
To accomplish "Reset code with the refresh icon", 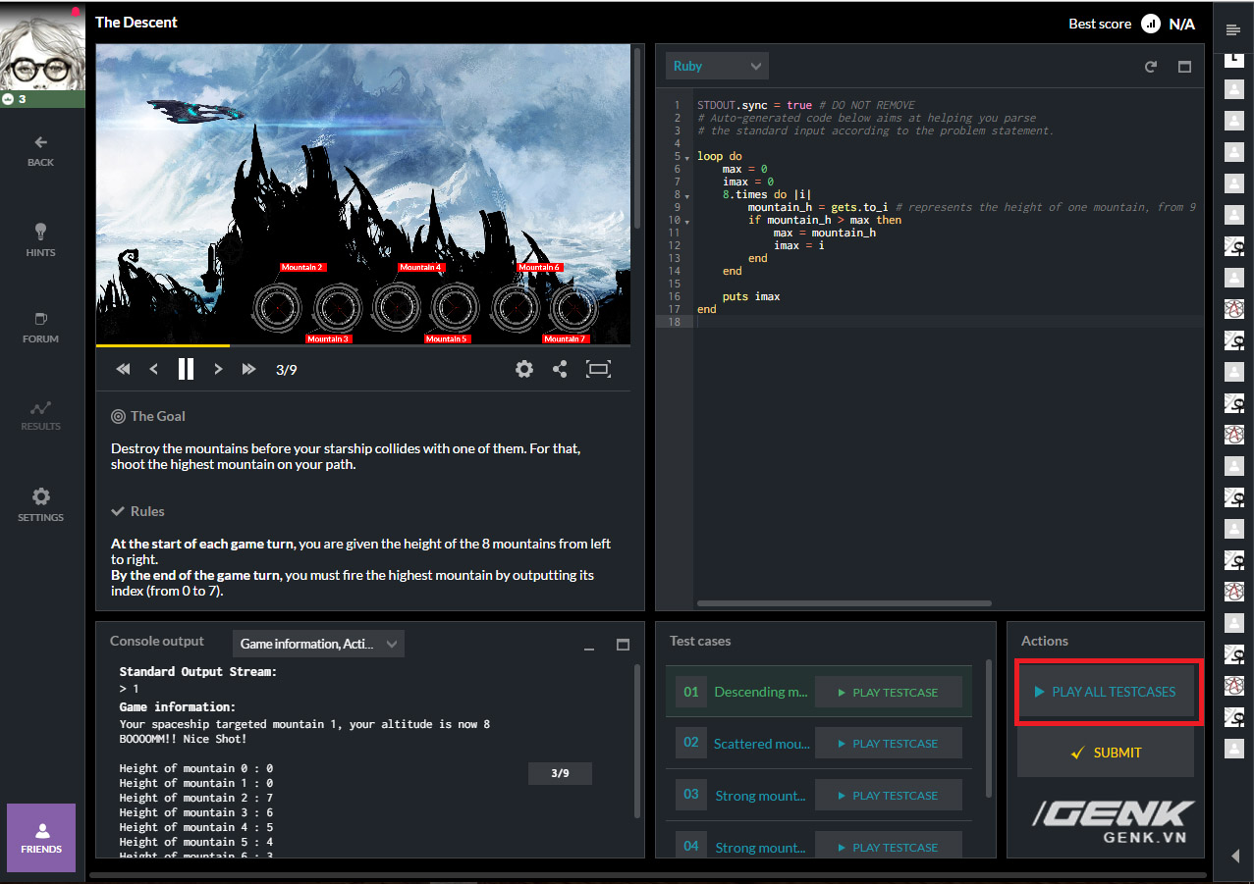I will [x=1151, y=67].
